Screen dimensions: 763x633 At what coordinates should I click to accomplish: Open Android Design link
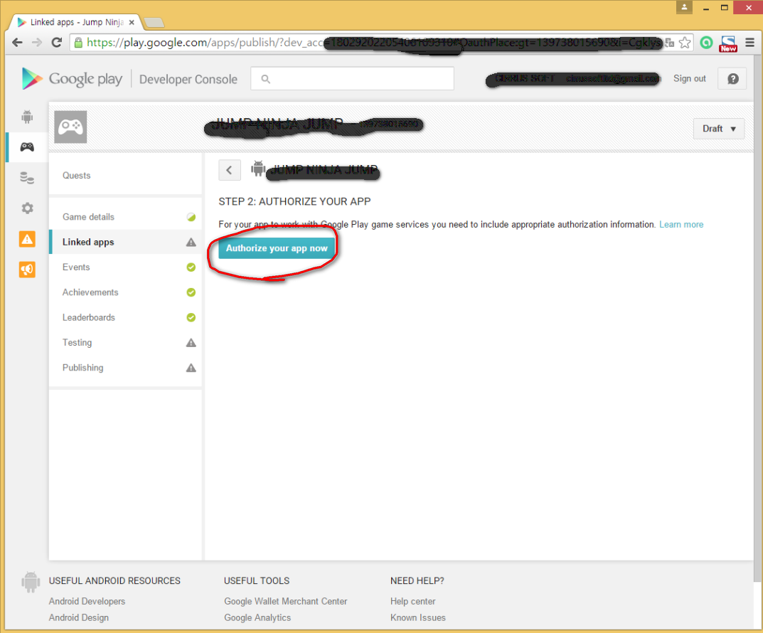coord(79,617)
